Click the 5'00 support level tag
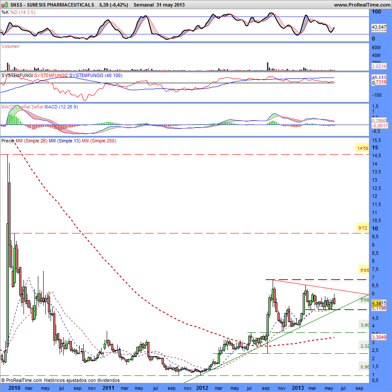This screenshot has height=392, width=392. pyautogui.click(x=364, y=300)
